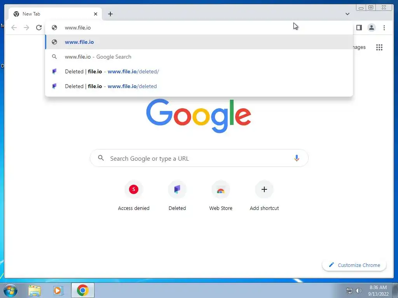Choose www.file.io - Google Search suggestion
398x298 pixels.
pos(199,57)
